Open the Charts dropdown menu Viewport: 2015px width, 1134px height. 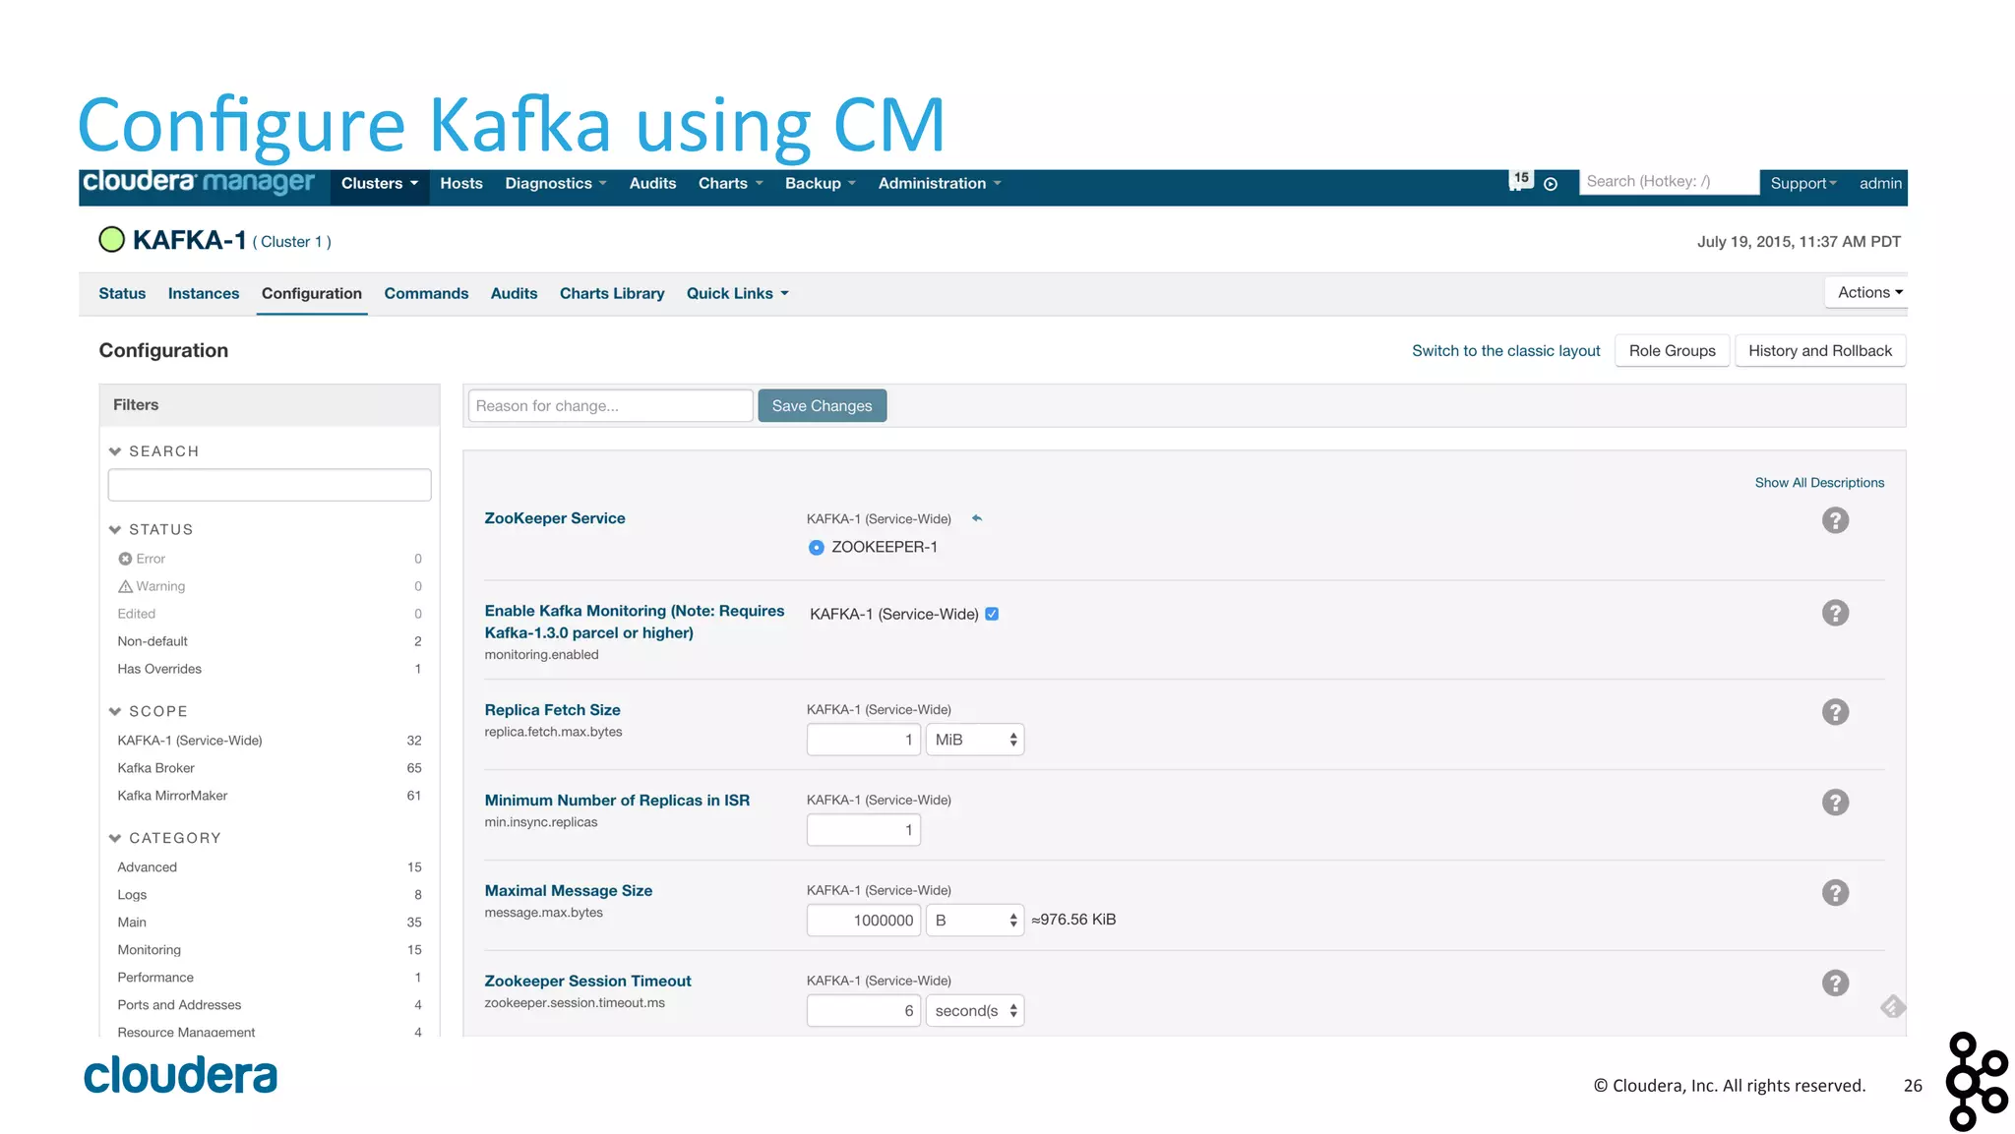click(x=730, y=184)
